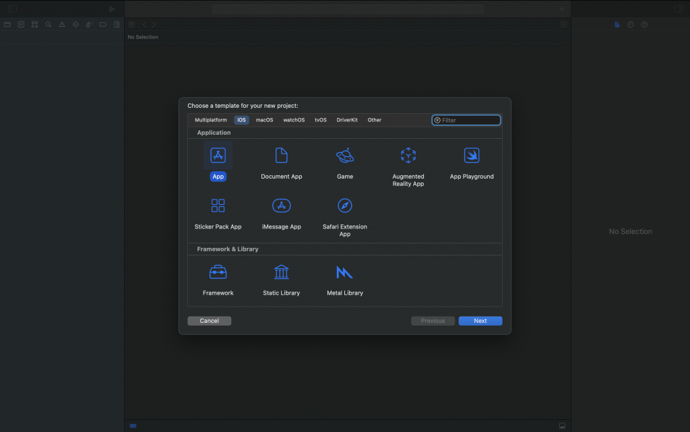The image size is (690, 432).
Task: Open the related items grid menu
Action: point(131,25)
